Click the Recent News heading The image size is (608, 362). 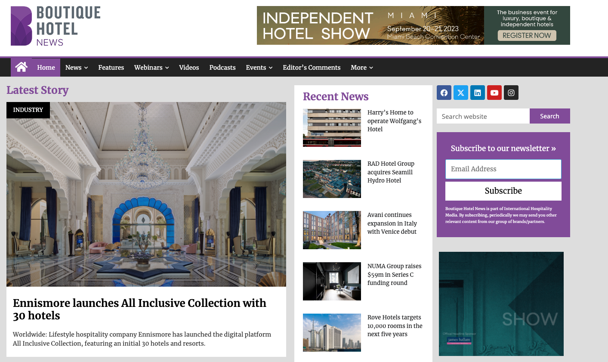tap(336, 96)
